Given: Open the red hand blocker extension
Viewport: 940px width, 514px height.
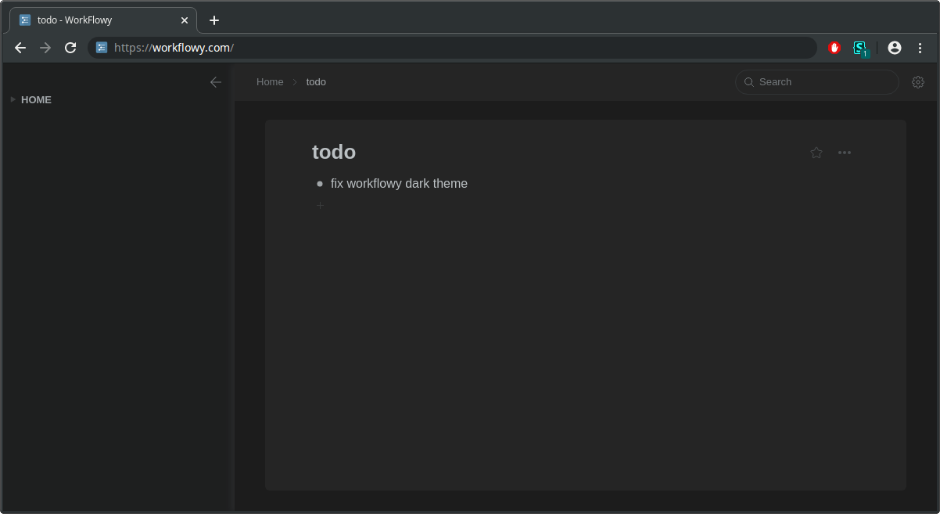Looking at the screenshot, I should tap(834, 48).
